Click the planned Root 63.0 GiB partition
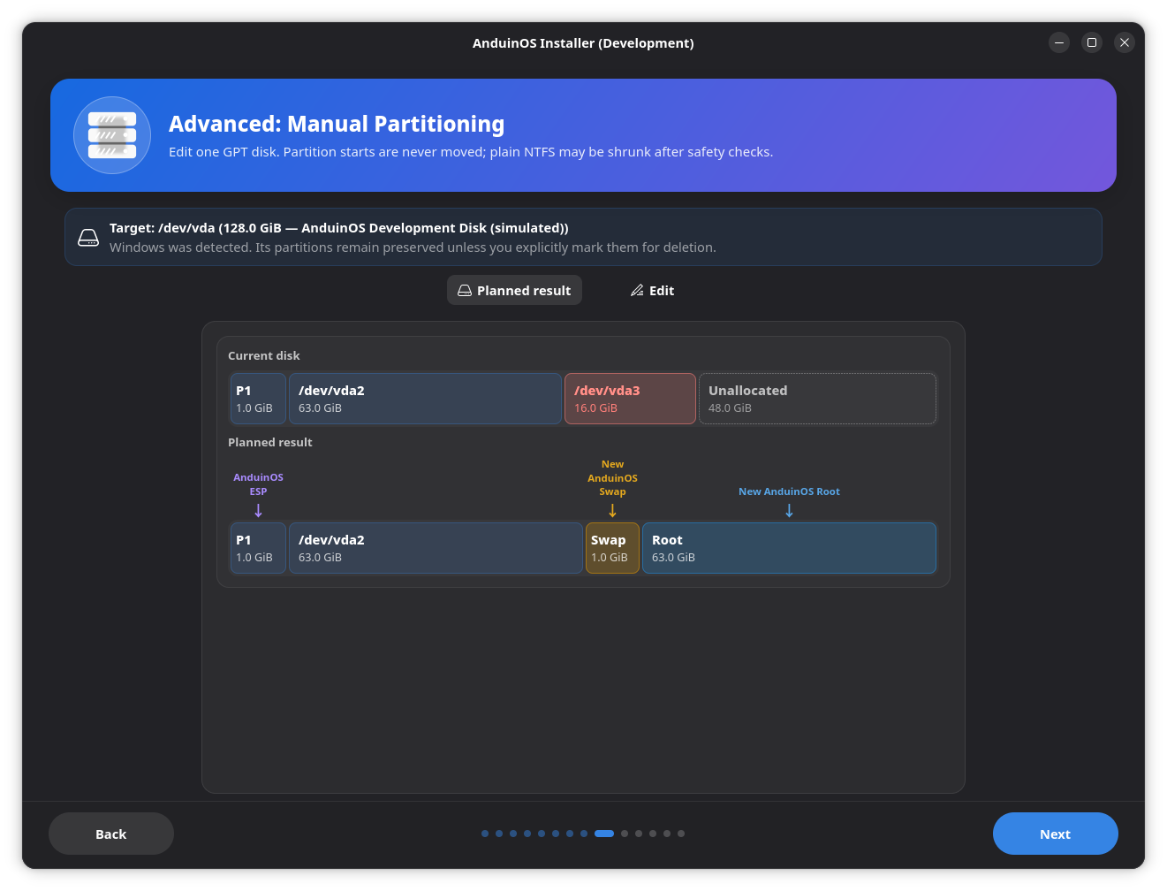This screenshot has width=1167, height=891. coord(789,548)
